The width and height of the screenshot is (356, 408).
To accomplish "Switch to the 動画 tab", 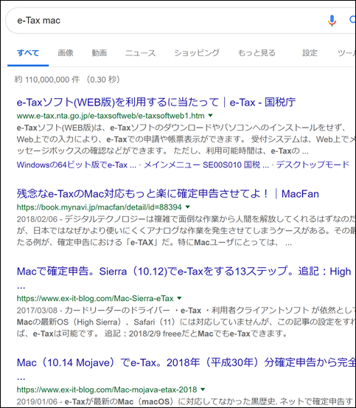I will pos(100,53).
